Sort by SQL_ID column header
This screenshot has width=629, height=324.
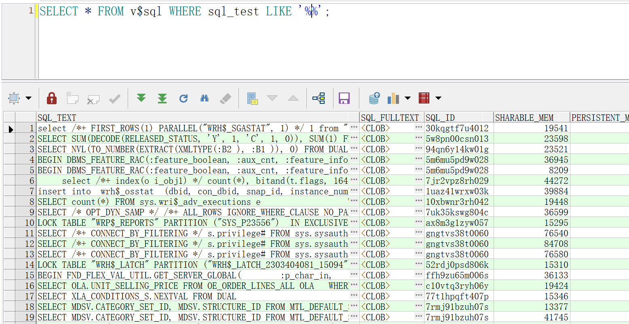[x=440, y=118]
